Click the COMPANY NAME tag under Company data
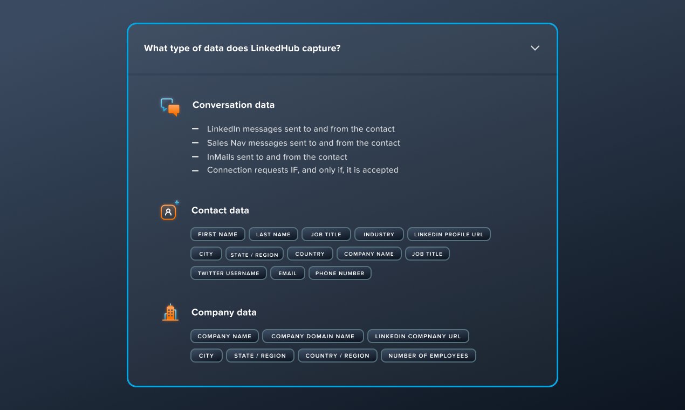 pyautogui.click(x=224, y=336)
